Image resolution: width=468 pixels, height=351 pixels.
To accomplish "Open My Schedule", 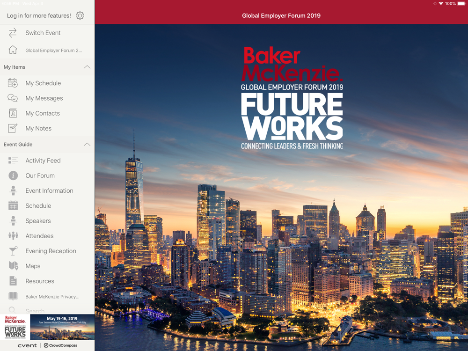I will (x=47, y=83).
